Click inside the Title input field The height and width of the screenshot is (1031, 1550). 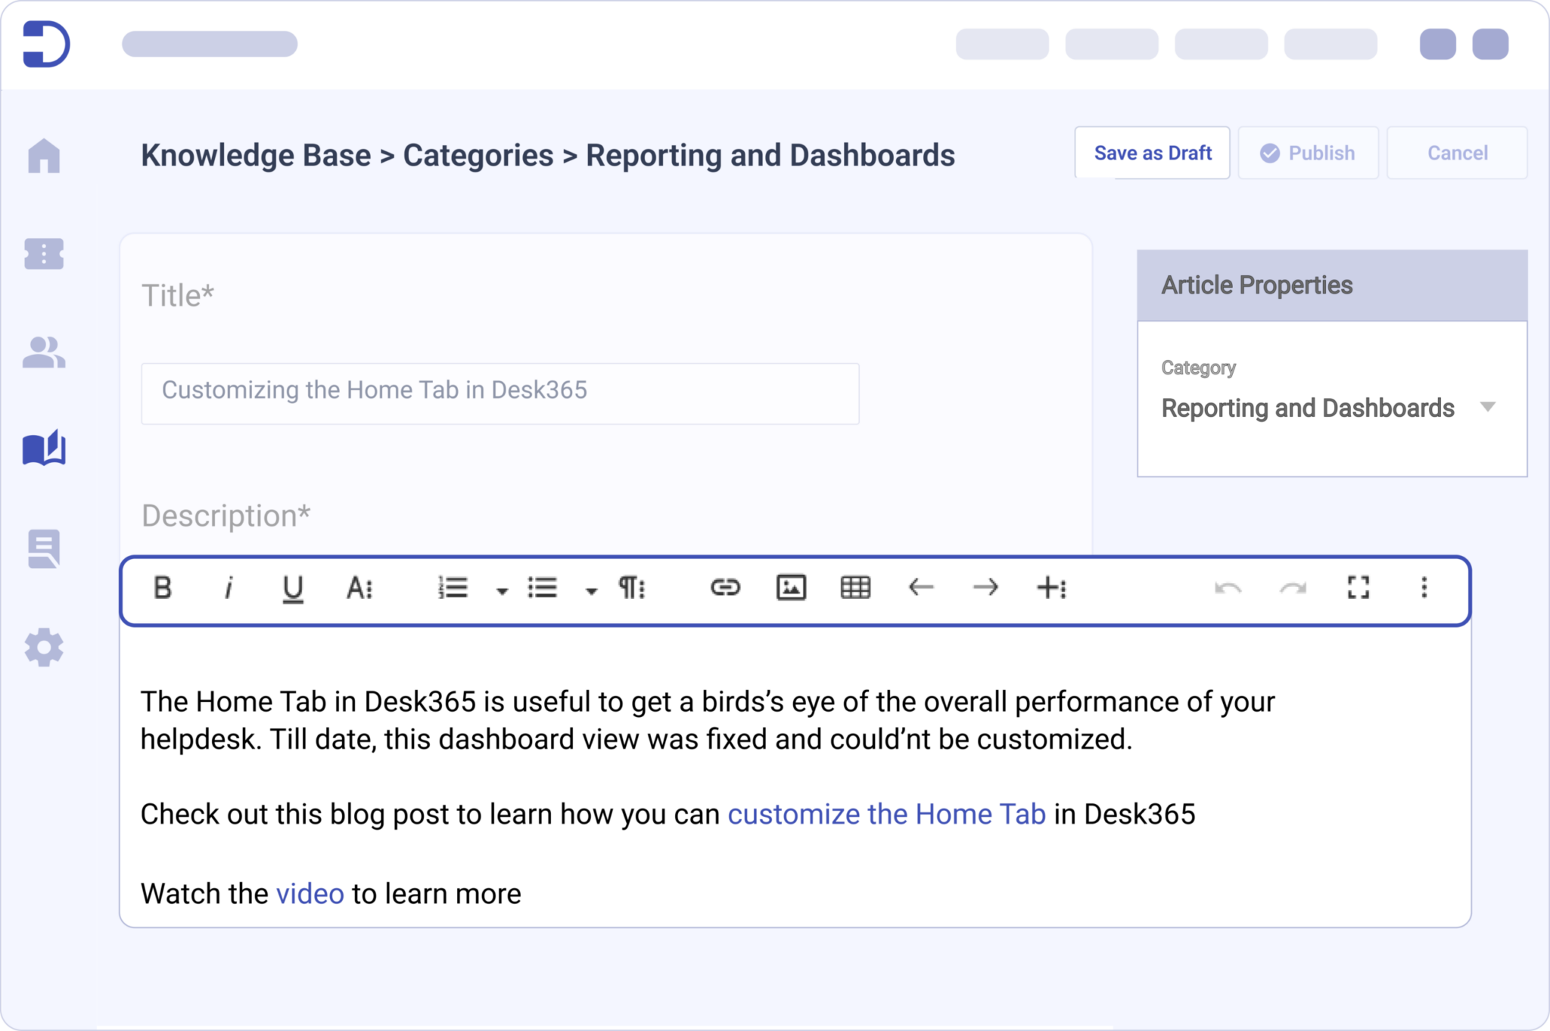500,393
